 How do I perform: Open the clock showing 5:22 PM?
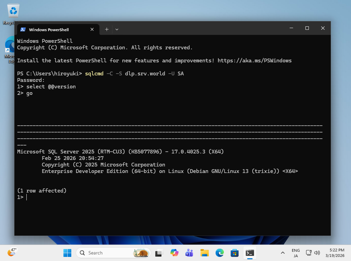pyautogui.click(x=335, y=253)
